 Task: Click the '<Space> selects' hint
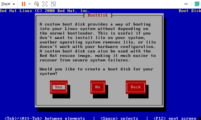(x=119, y=118)
